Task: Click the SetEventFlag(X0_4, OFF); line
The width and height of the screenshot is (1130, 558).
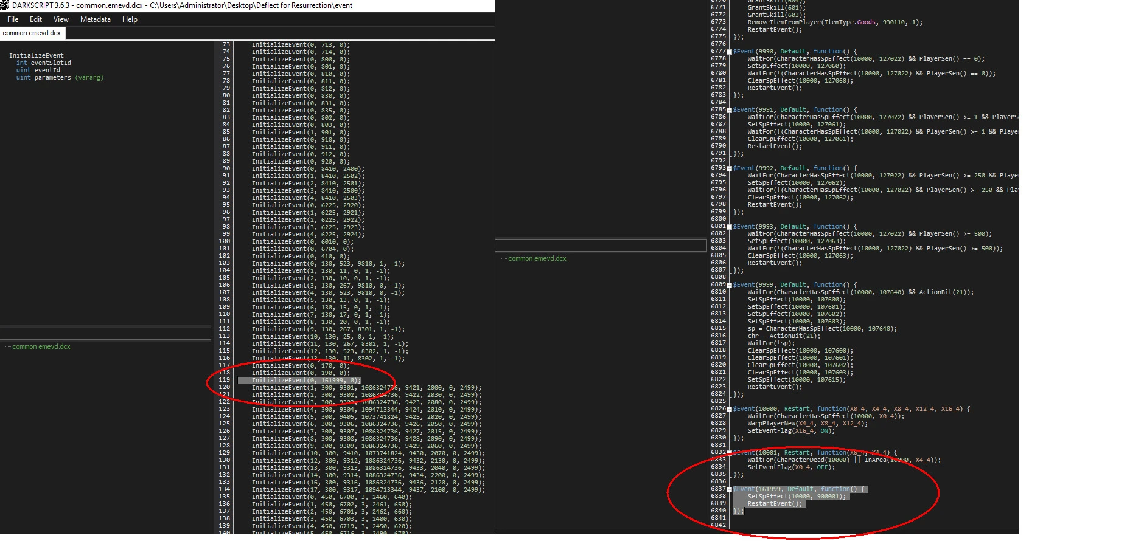Action: 791,467
